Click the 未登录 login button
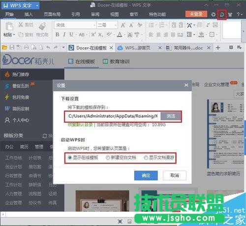Image resolution: width=246 pixels, height=226 pixels. click(196, 14)
